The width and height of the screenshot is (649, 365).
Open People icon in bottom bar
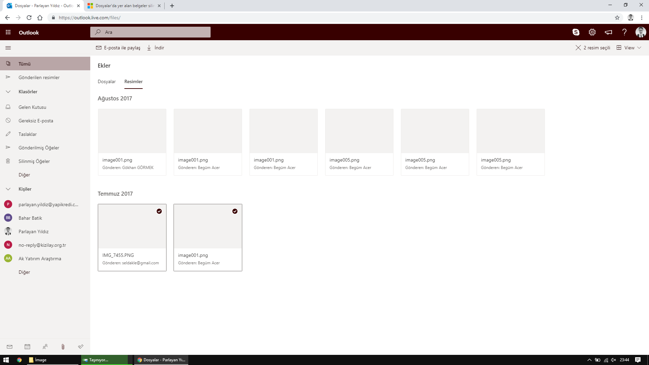45,346
